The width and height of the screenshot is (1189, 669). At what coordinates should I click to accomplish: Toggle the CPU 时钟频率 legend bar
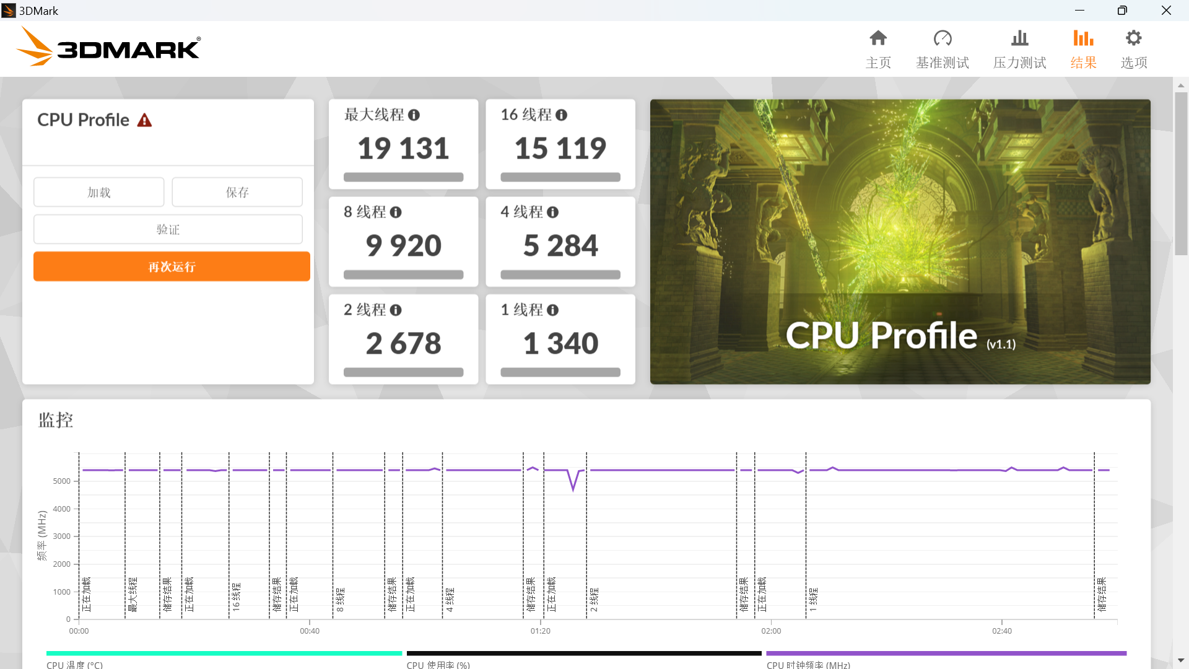pos(946,654)
